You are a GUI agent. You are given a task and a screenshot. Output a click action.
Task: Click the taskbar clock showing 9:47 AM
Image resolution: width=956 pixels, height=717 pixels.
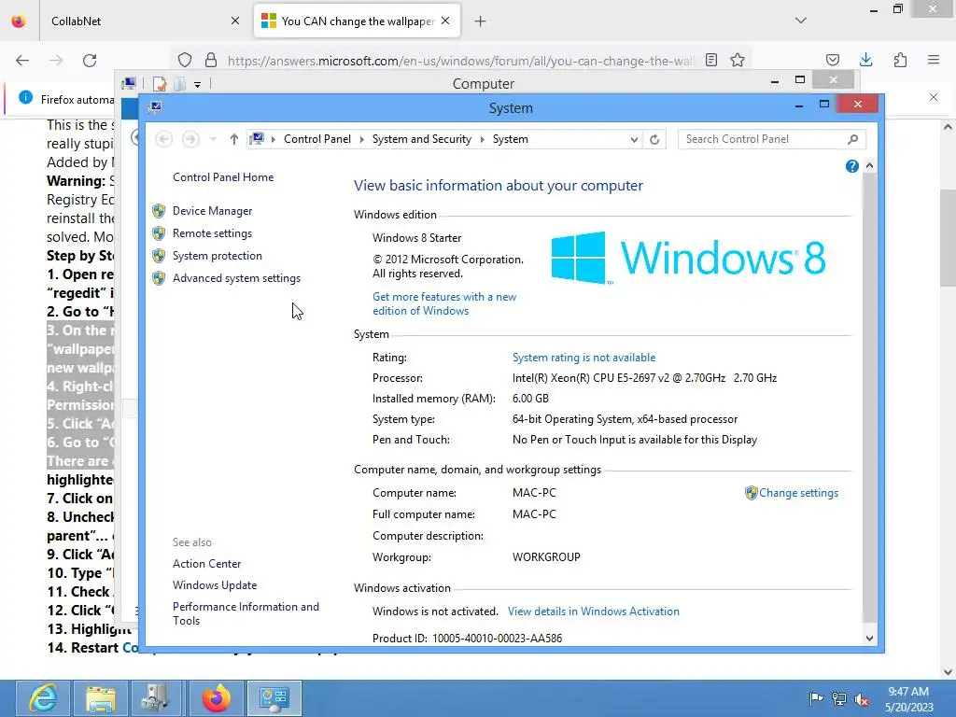coord(908,699)
